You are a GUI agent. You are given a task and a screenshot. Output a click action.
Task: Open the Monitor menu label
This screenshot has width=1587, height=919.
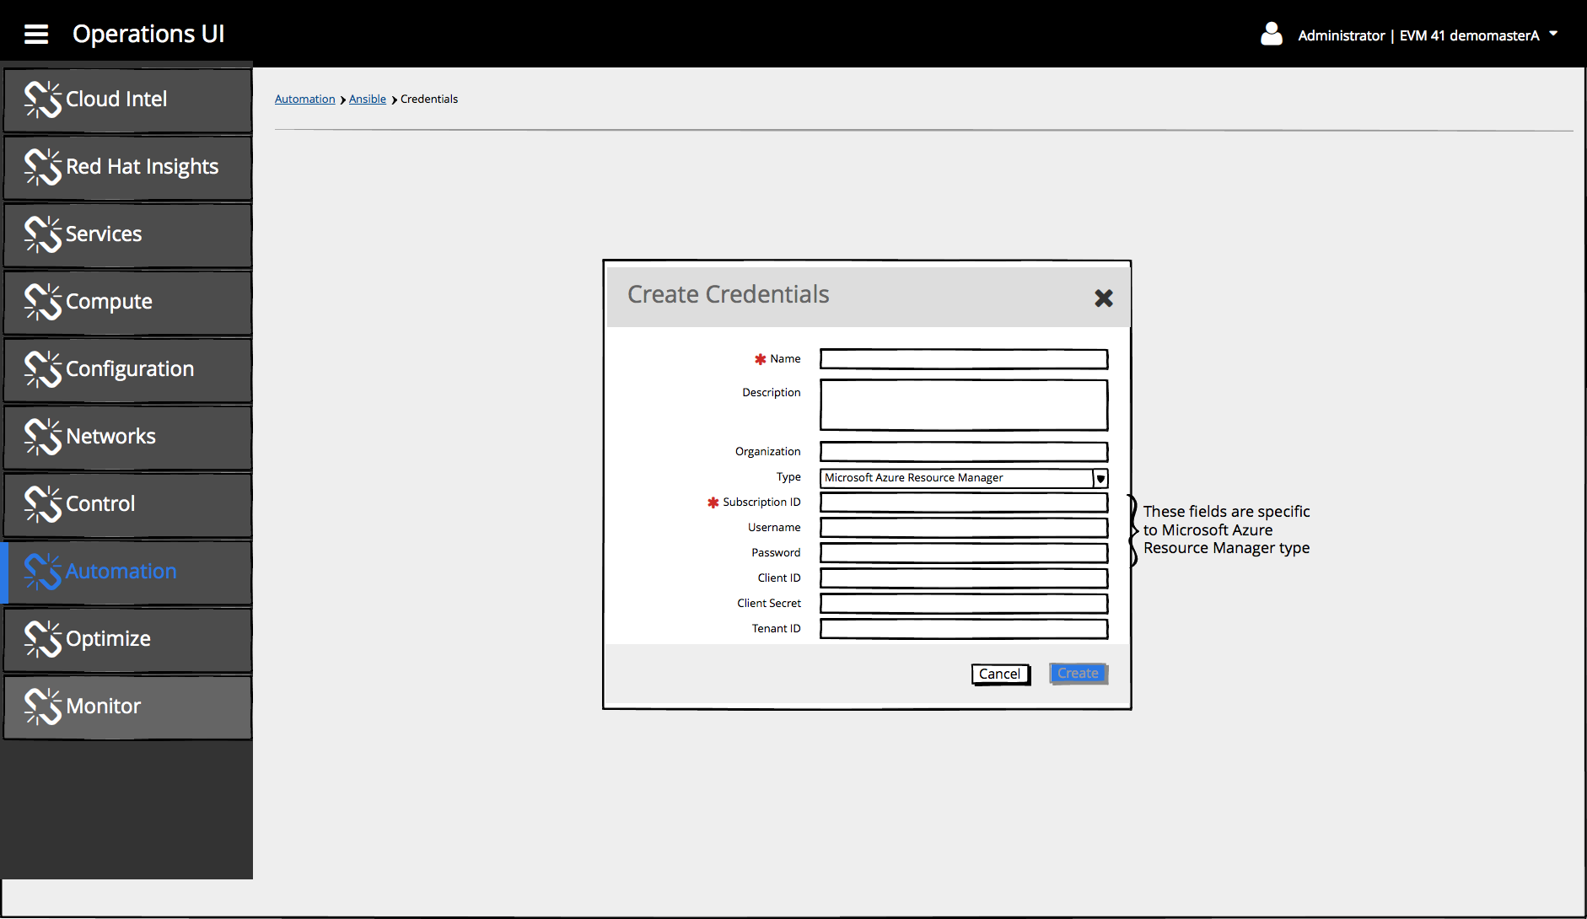(x=104, y=707)
